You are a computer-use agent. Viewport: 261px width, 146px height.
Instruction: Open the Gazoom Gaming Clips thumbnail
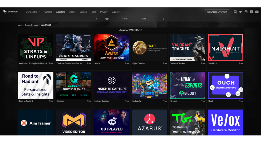(74, 85)
